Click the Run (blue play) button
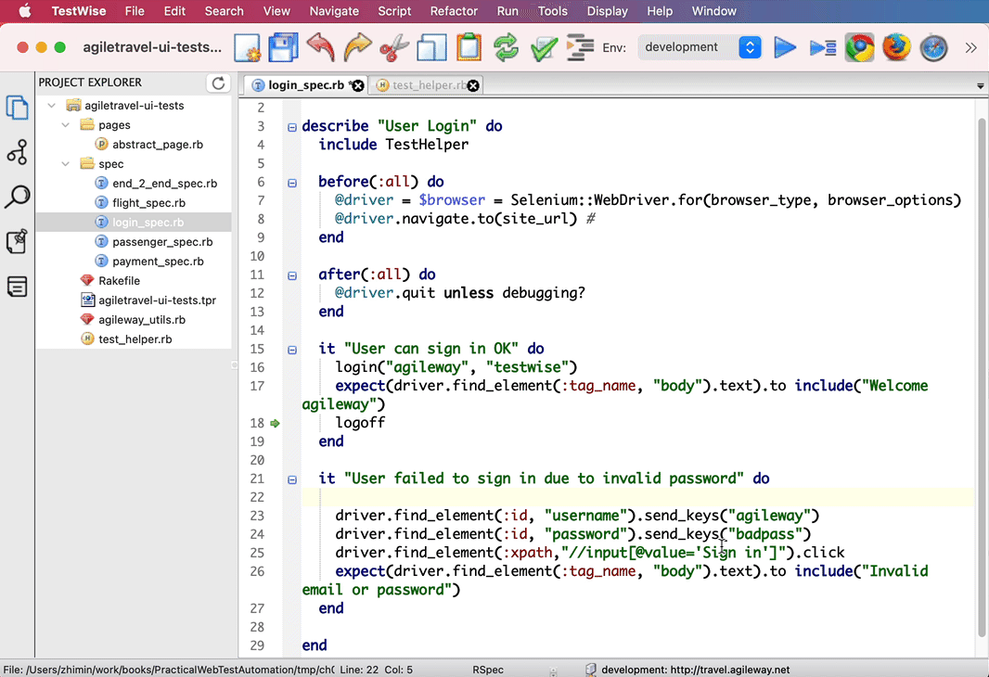The width and height of the screenshot is (989, 677). [785, 47]
